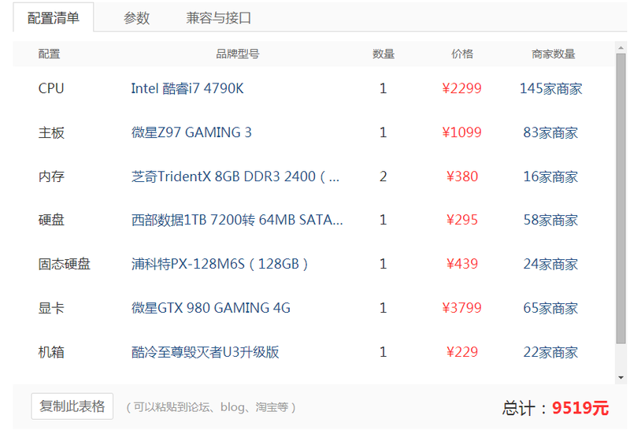Open the 西部数据1TB 7200转 link

pos(237,220)
